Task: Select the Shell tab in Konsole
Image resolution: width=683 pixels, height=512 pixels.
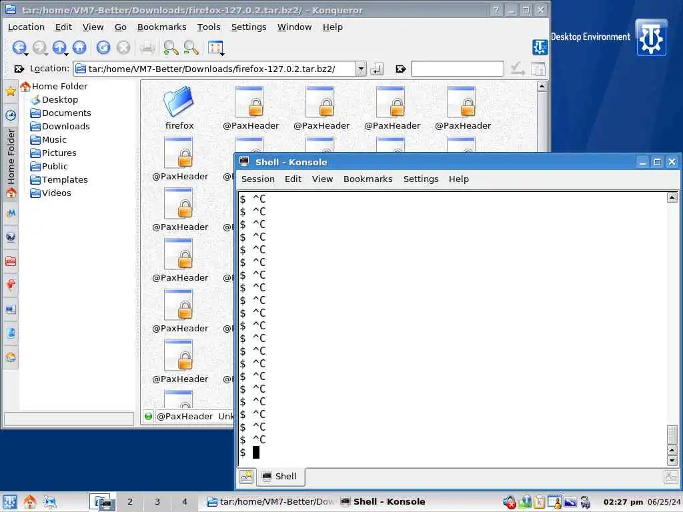Action: [x=279, y=477]
